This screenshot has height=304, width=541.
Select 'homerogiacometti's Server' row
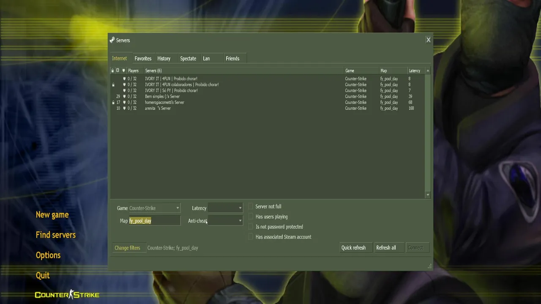coord(268,102)
